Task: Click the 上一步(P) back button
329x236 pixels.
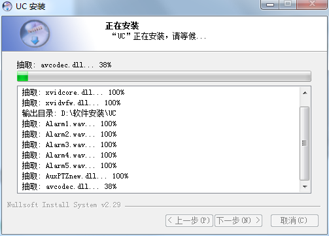Action: pyautogui.click(x=189, y=220)
